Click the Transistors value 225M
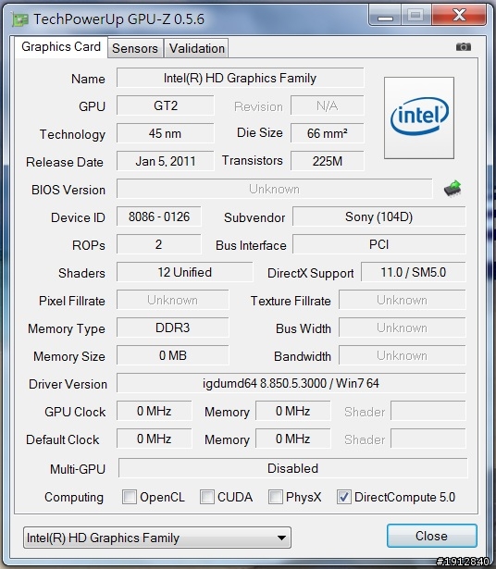Viewport: 496px width, 569px height. 328,161
